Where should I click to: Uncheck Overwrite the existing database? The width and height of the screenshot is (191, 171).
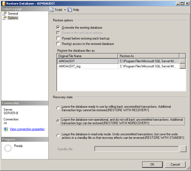pyautogui.click(x=58, y=28)
